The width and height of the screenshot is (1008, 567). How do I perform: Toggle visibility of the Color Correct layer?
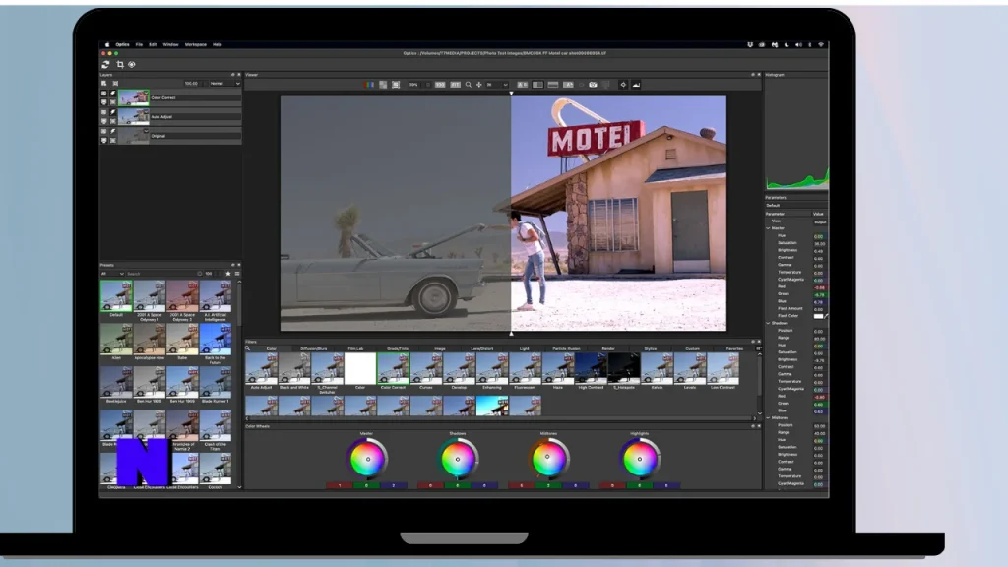pyautogui.click(x=104, y=94)
